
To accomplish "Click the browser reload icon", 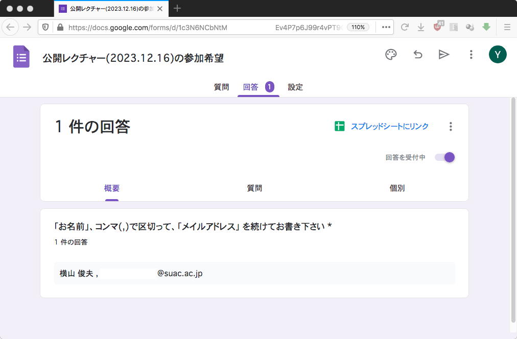I will point(405,27).
